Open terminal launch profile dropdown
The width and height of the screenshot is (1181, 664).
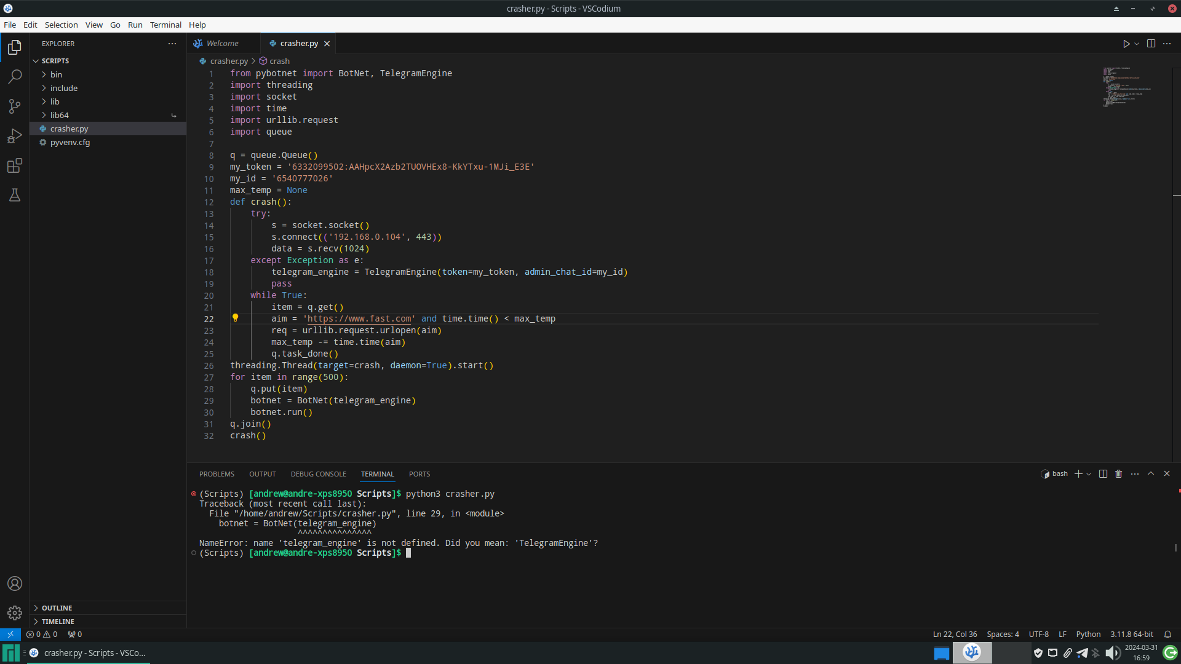pyautogui.click(x=1089, y=473)
